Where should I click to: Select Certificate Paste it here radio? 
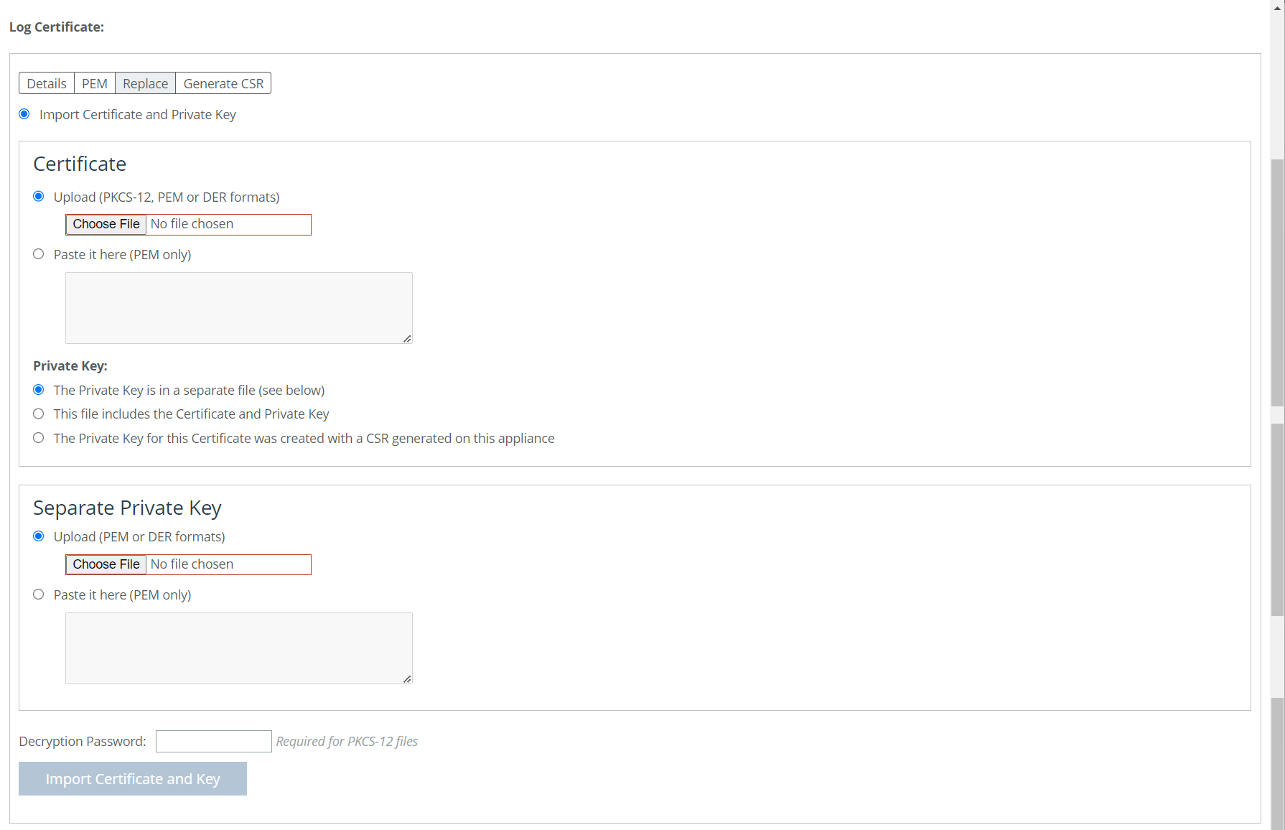pyautogui.click(x=39, y=254)
